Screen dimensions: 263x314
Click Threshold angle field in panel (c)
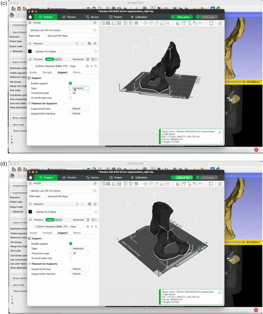coord(79,93)
